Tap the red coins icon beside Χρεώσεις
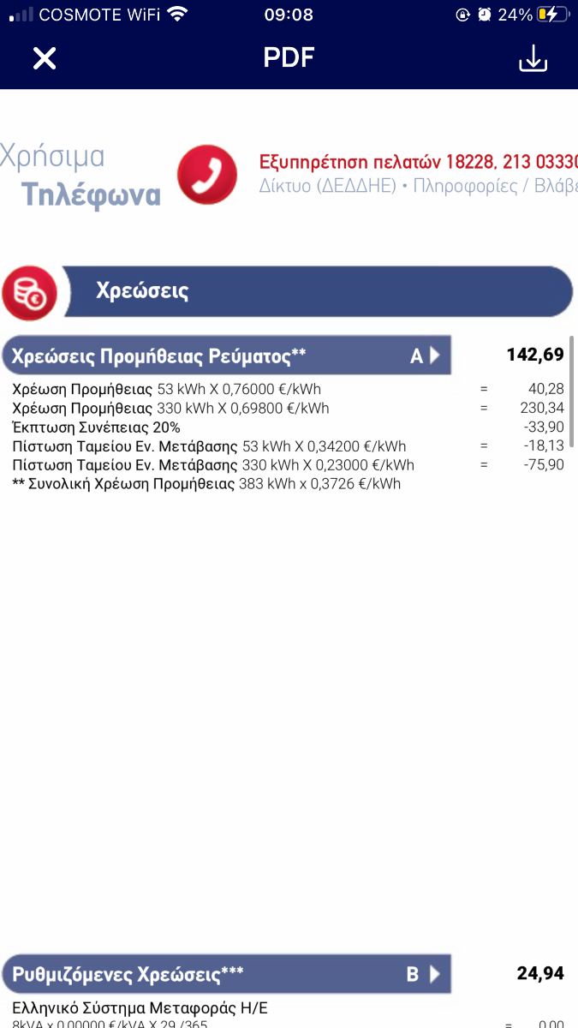Screen dimensions: 578x1028 click(x=29, y=293)
